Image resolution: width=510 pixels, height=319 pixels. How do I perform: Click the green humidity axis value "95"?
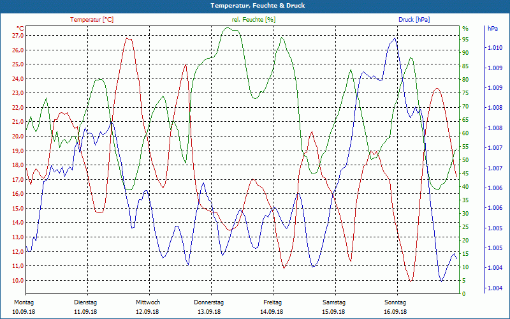coord(465,40)
